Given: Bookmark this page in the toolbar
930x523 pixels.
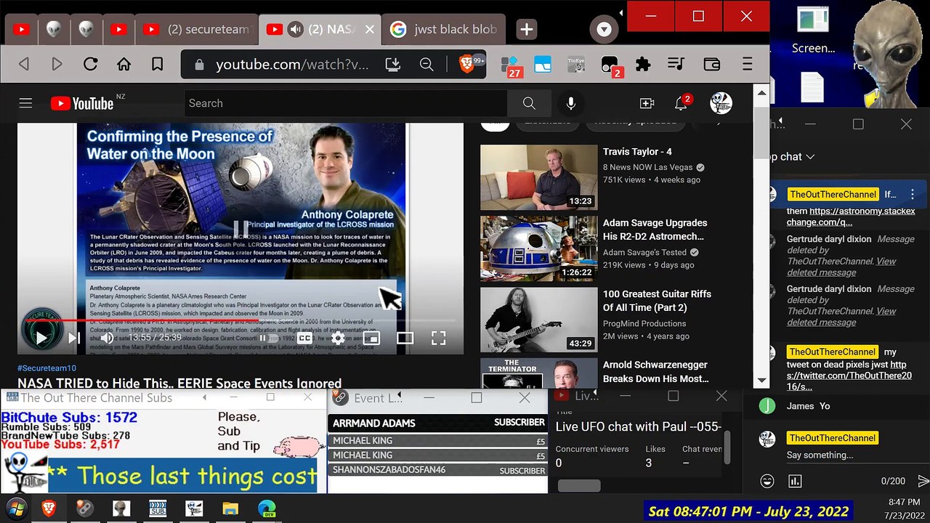Looking at the screenshot, I should (157, 65).
